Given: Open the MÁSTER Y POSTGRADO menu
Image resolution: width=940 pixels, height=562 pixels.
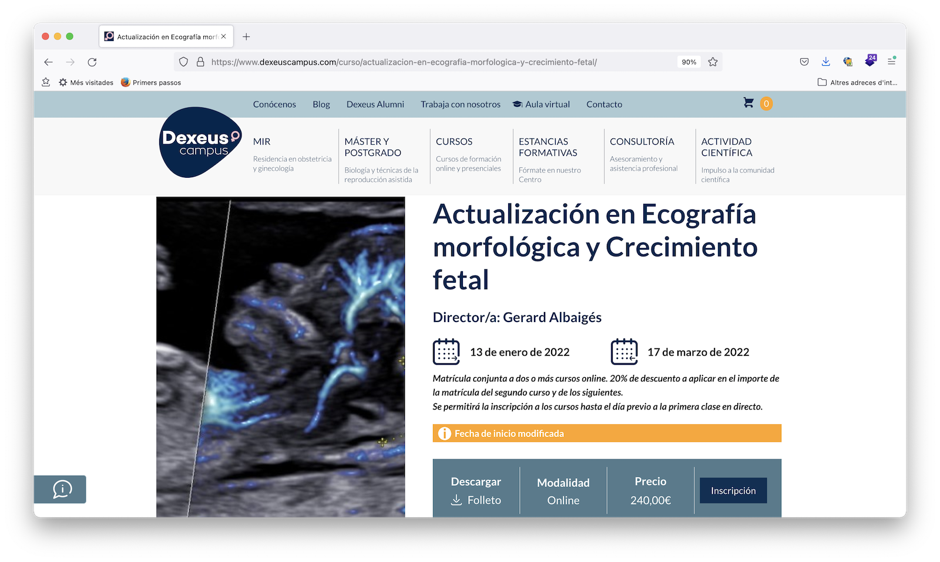Looking at the screenshot, I should coord(372,147).
